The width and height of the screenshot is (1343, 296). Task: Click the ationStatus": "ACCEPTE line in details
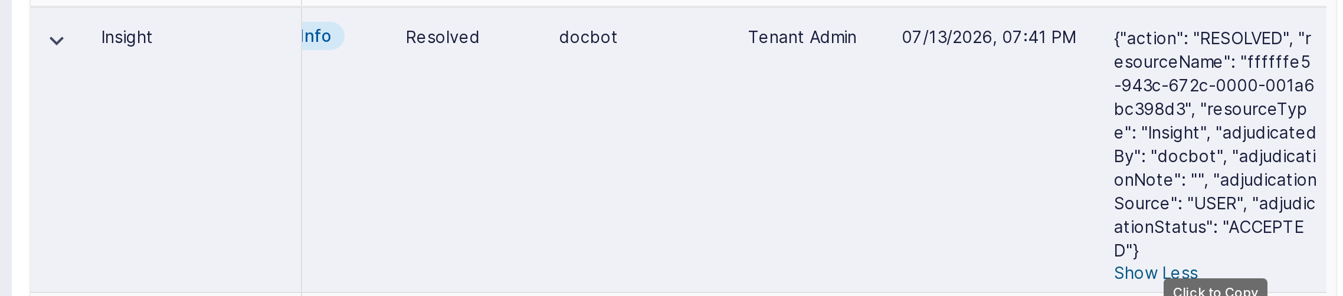pos(1208,227)
